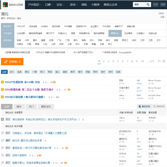Click the search magnifier icon

click(x=148, y=5)
